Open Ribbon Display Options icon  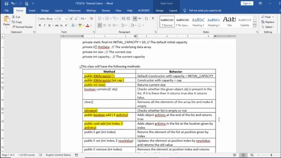[x=260, y=4]
